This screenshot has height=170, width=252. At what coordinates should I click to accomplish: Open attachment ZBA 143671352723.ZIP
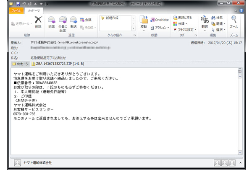(58, 64)
